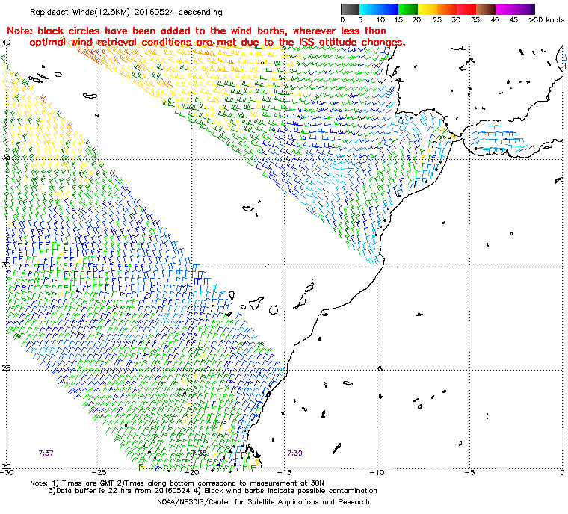Click the longitude label '-30'
The width and height of the screenshot is (568, 514).
pyautogui.click(x=7, y=472)
